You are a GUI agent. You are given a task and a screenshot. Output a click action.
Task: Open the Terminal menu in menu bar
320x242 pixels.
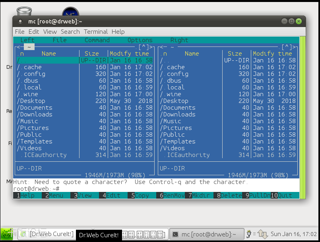96,32
